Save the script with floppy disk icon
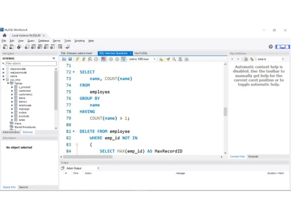This screenshot has width=291, height=218. click(70, 59)
